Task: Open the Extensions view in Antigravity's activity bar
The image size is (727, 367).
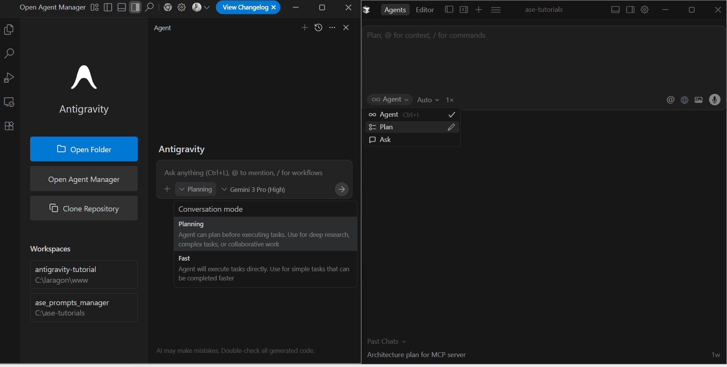Action: coord(9,126)
